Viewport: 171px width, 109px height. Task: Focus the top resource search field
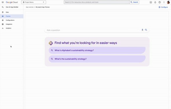(97, 2)
